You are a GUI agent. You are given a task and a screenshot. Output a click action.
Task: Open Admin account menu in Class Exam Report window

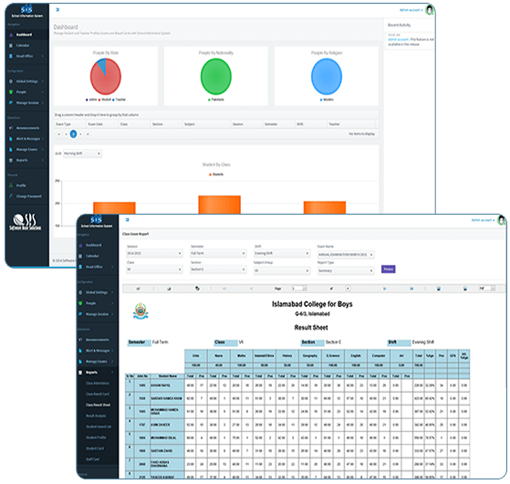[483, 220]
